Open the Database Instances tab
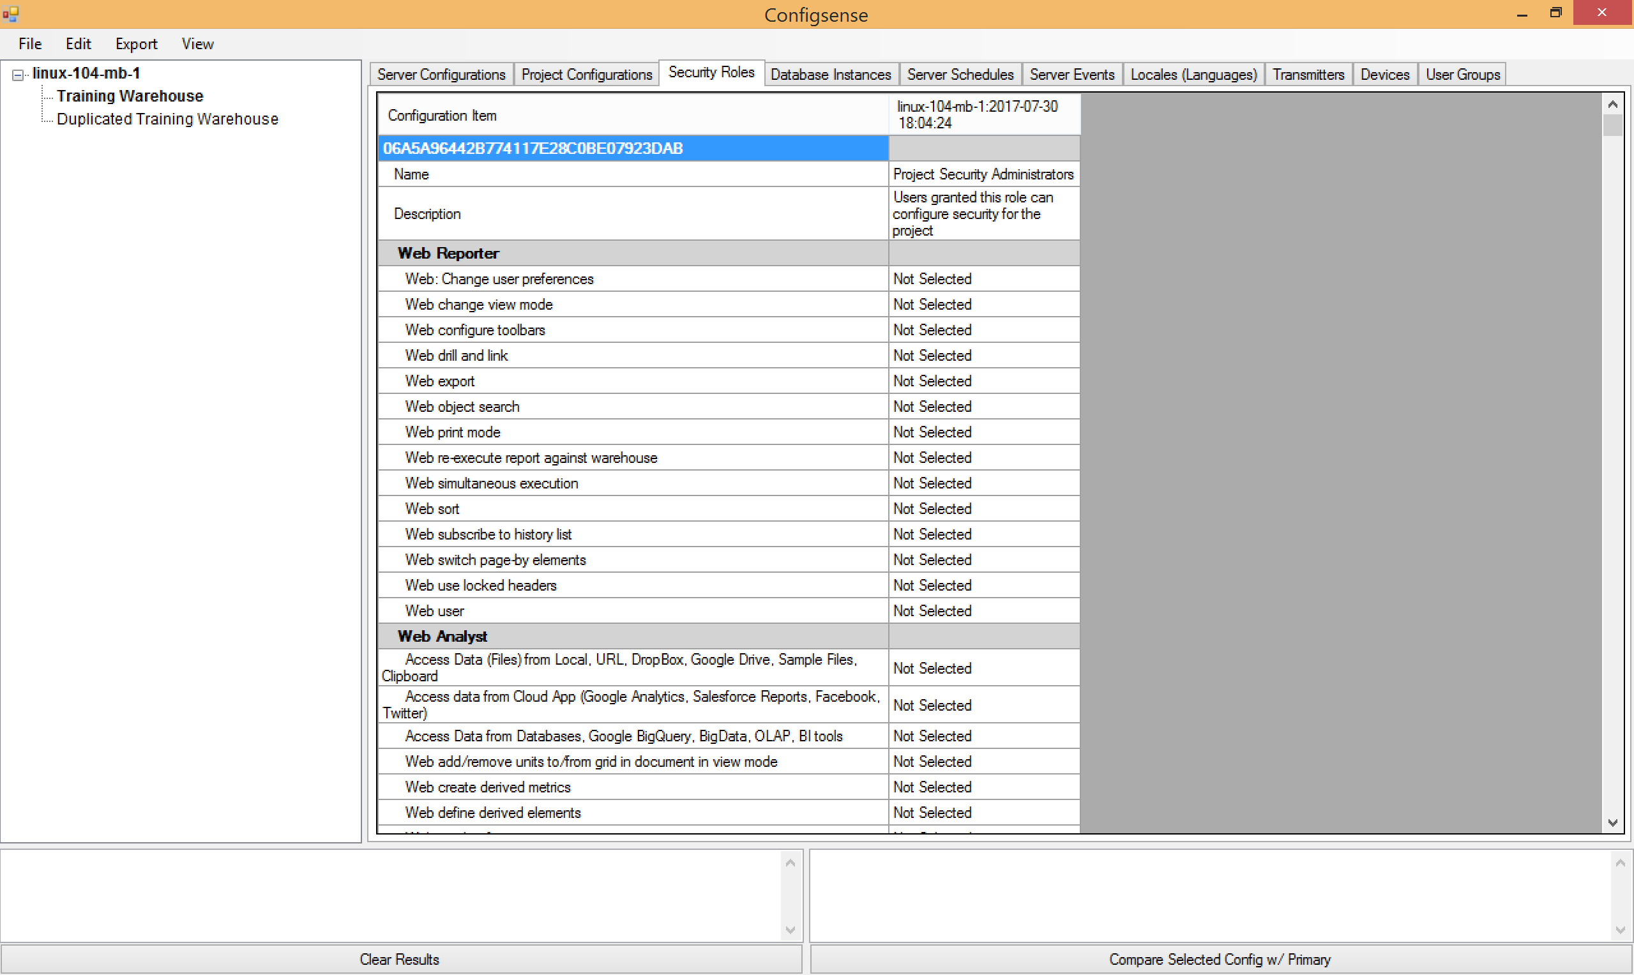This screenshot has height=975, width=1634. click(x=830, y=74)
